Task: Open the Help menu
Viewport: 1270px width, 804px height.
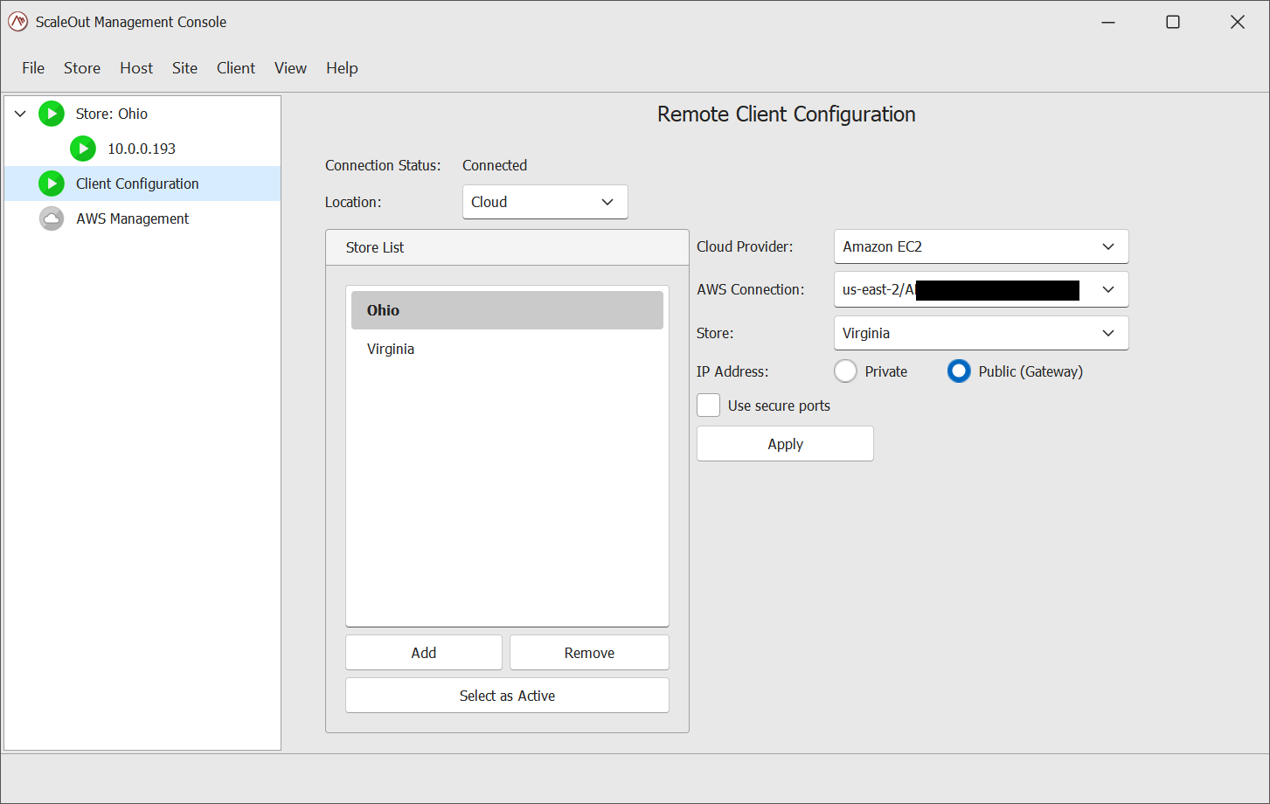Action: [x=342, y=68]
